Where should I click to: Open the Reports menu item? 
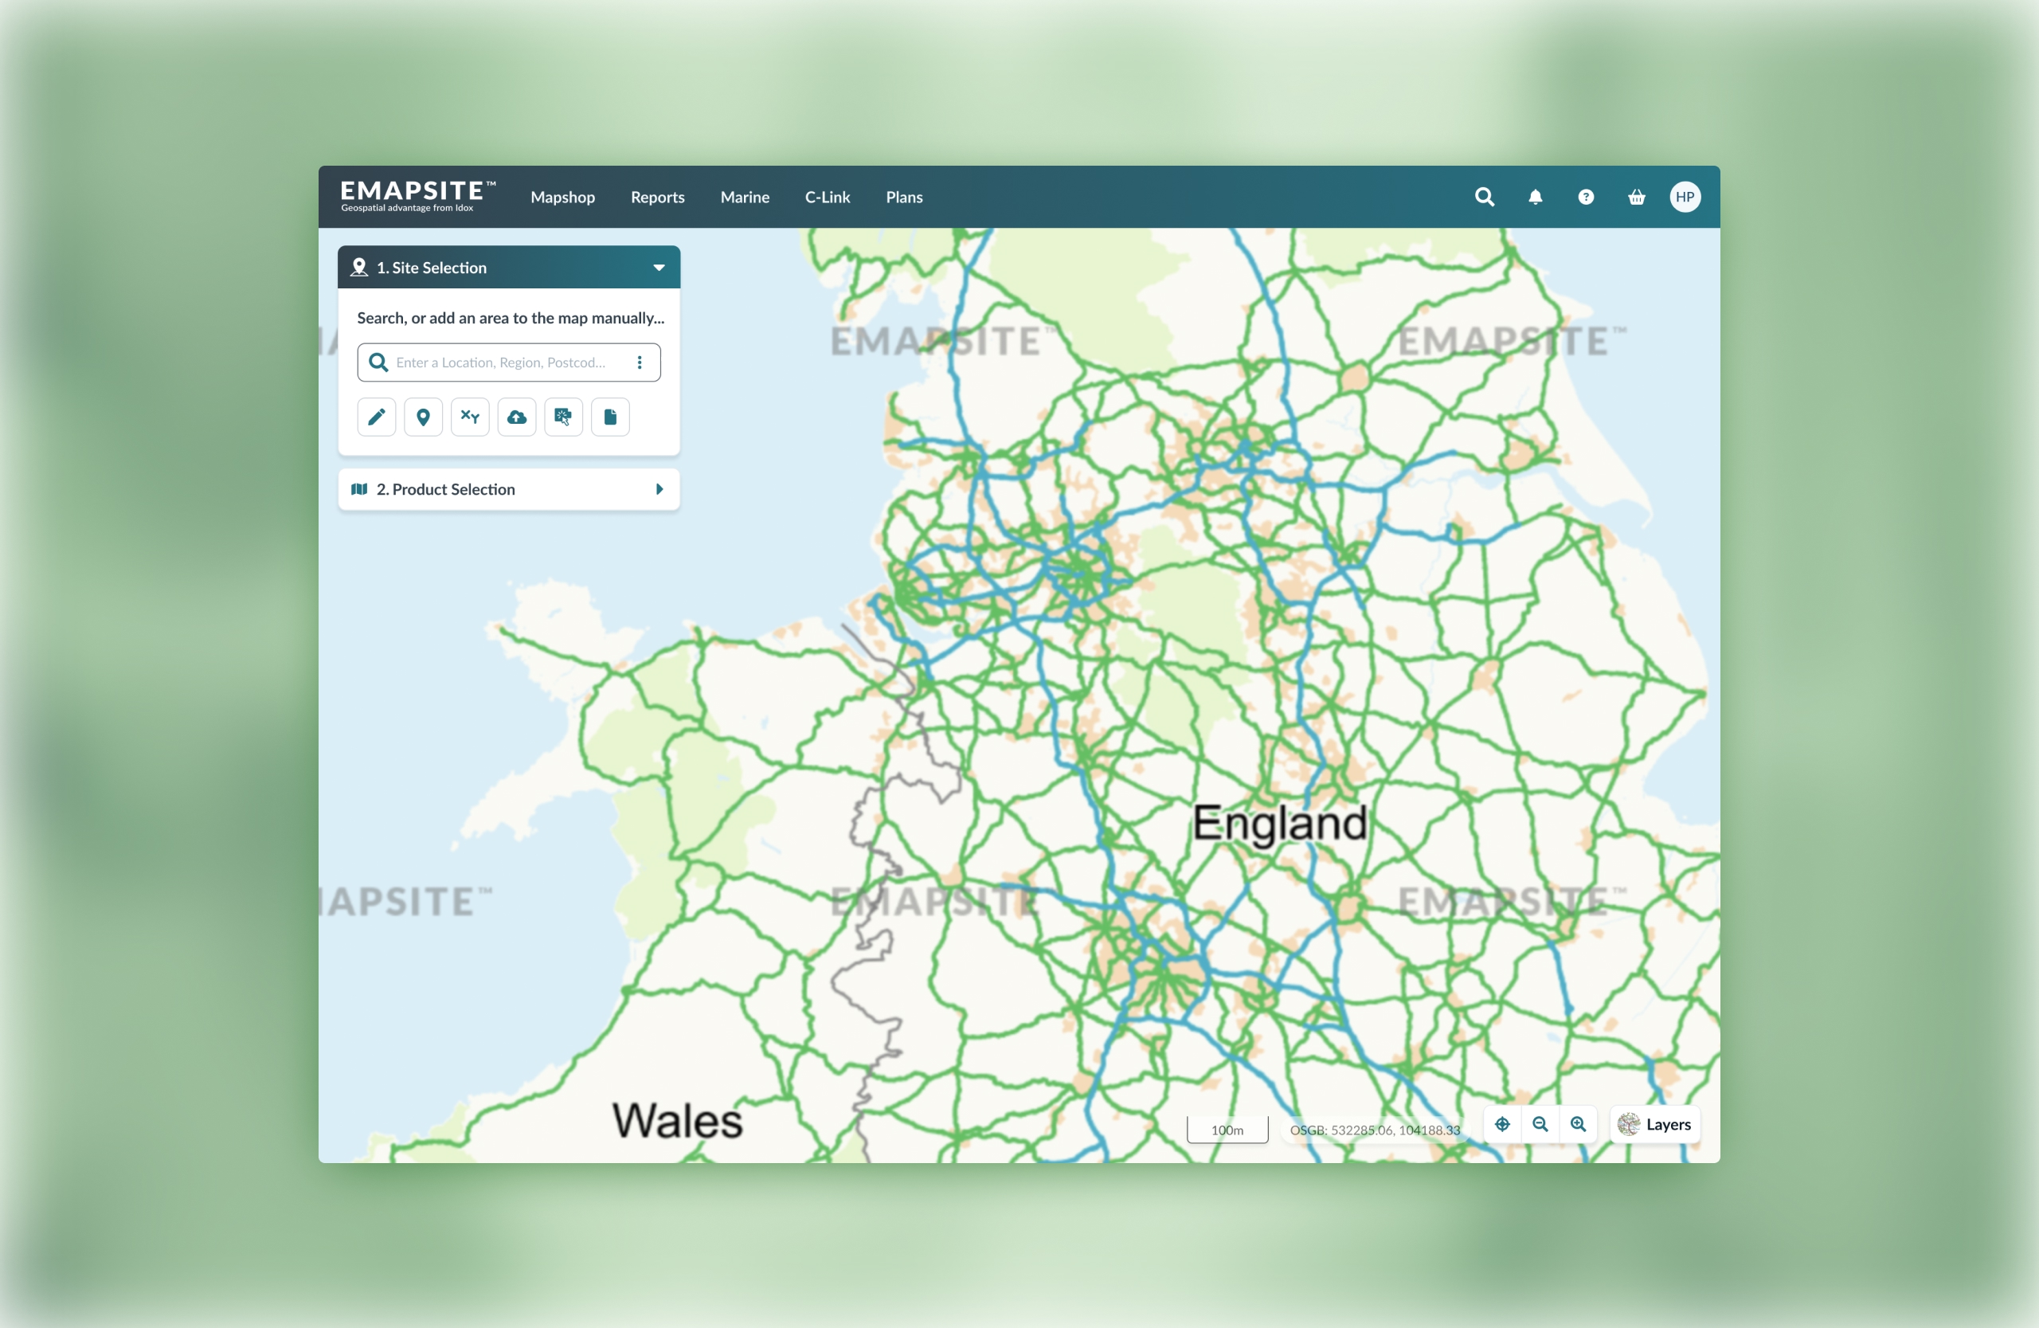coord(657,197)
